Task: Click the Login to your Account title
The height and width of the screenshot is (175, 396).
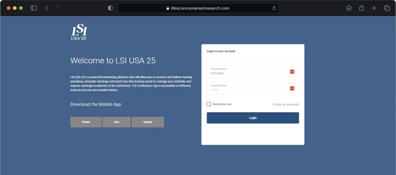Action: (x=221, y=51)
